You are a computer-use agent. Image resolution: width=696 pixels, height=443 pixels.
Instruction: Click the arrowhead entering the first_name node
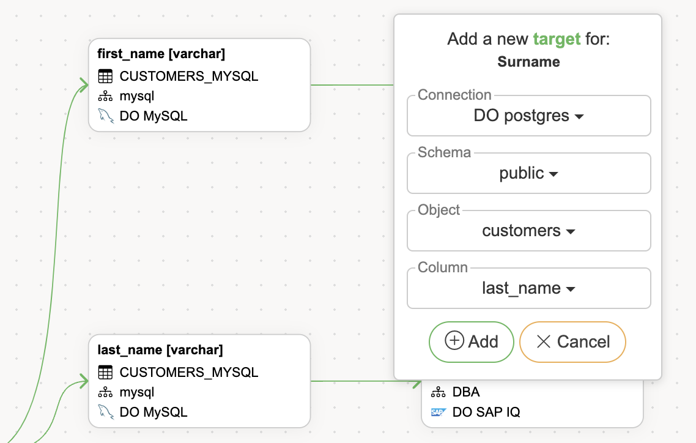pos(84,84)
